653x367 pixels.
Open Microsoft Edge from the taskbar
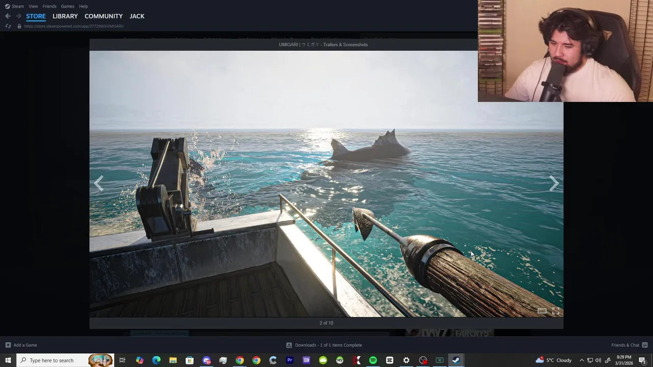[156, 360]
